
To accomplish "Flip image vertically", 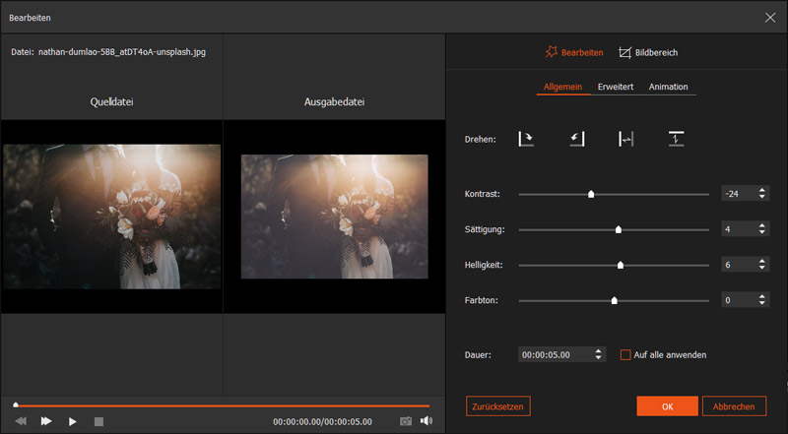I will 676,140.
